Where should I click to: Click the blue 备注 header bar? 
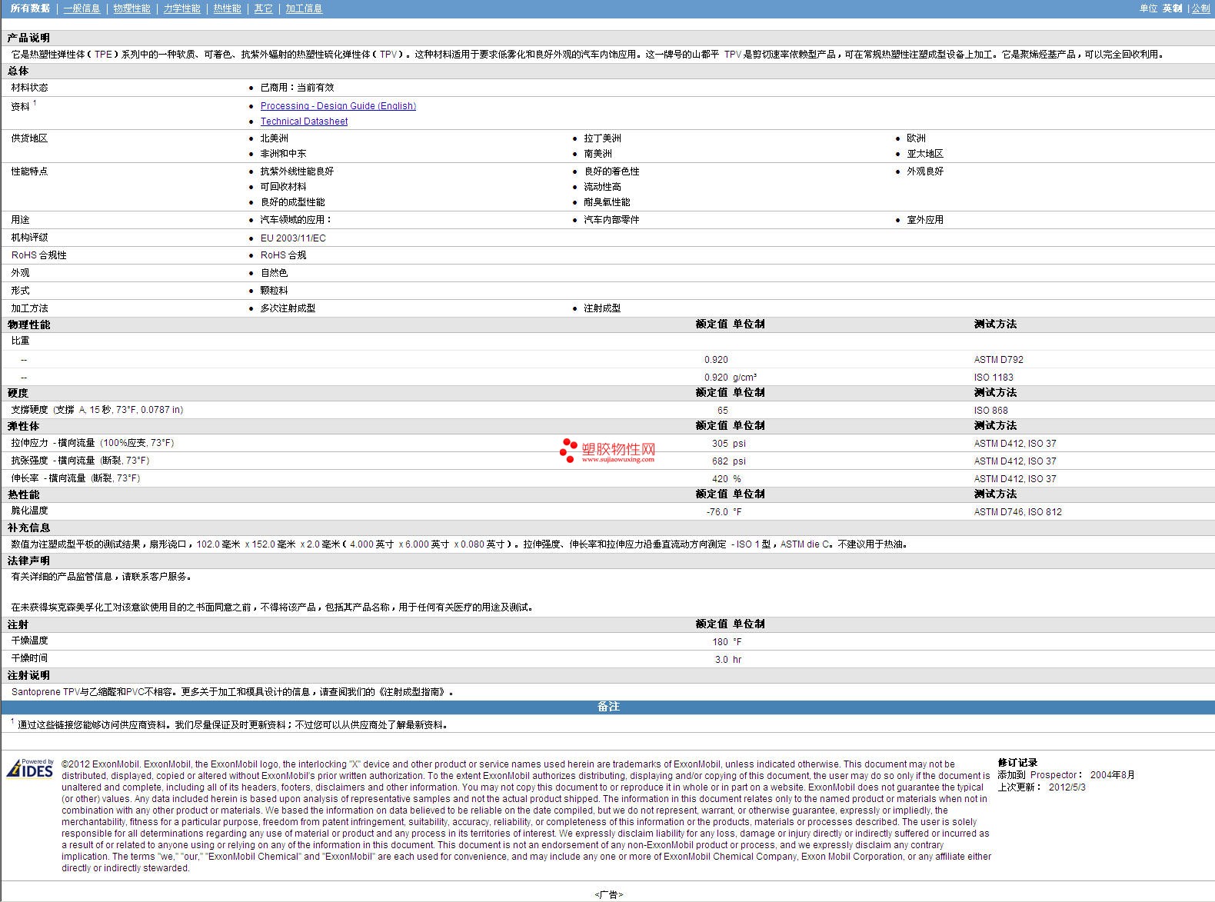click(607, 707)
